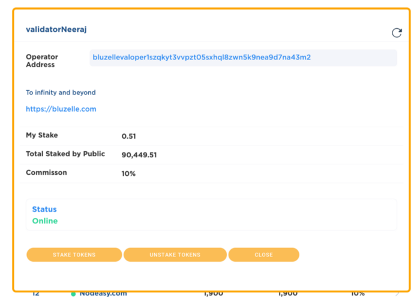This screenshot has width=420, height=299.
Task: Close the validator dialog with CLOSE button
Action: (264, 255)
